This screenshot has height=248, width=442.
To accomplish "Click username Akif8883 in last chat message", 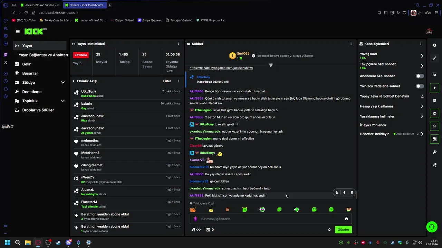I will 196,196.
